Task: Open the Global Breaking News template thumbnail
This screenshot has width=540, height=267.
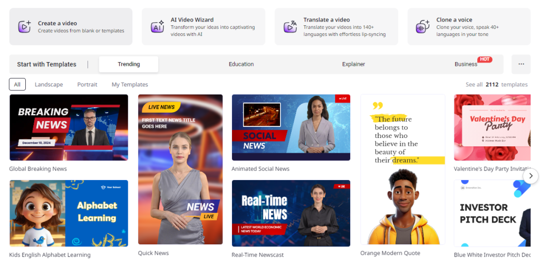Action: pos(69,127)
